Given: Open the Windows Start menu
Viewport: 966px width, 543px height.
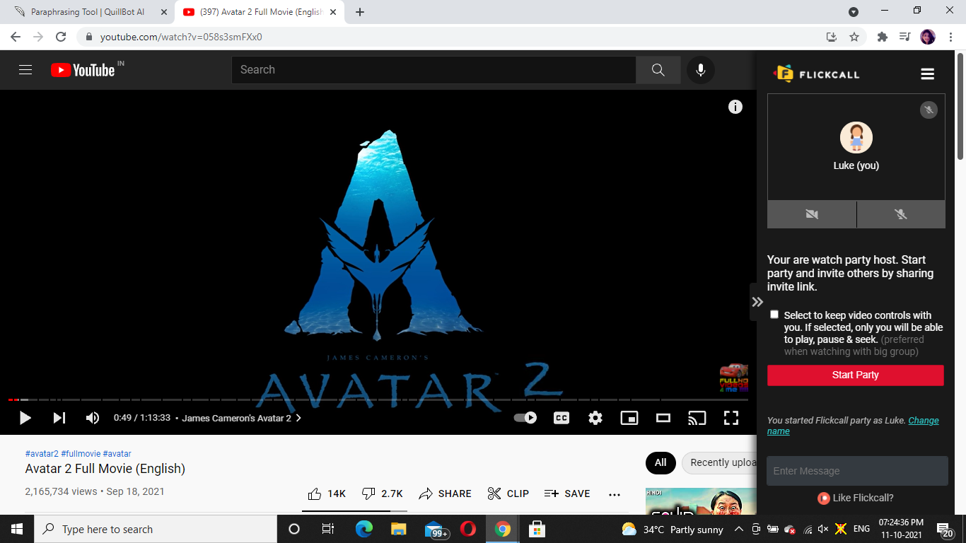Looking at the screenshot, I should (17, 529).
